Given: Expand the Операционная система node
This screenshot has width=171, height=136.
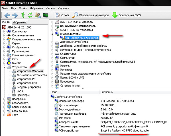Looking at the screenshot, I should click(4, 39).
